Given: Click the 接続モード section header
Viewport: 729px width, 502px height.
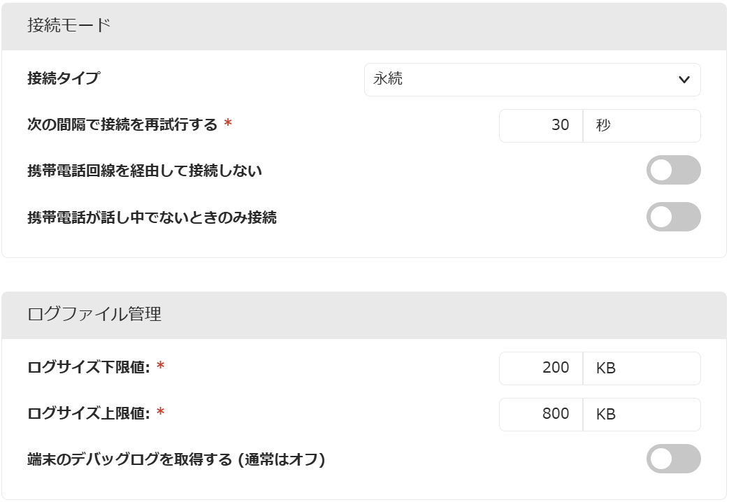Looking at the screenshot, I should click(364, 26).
